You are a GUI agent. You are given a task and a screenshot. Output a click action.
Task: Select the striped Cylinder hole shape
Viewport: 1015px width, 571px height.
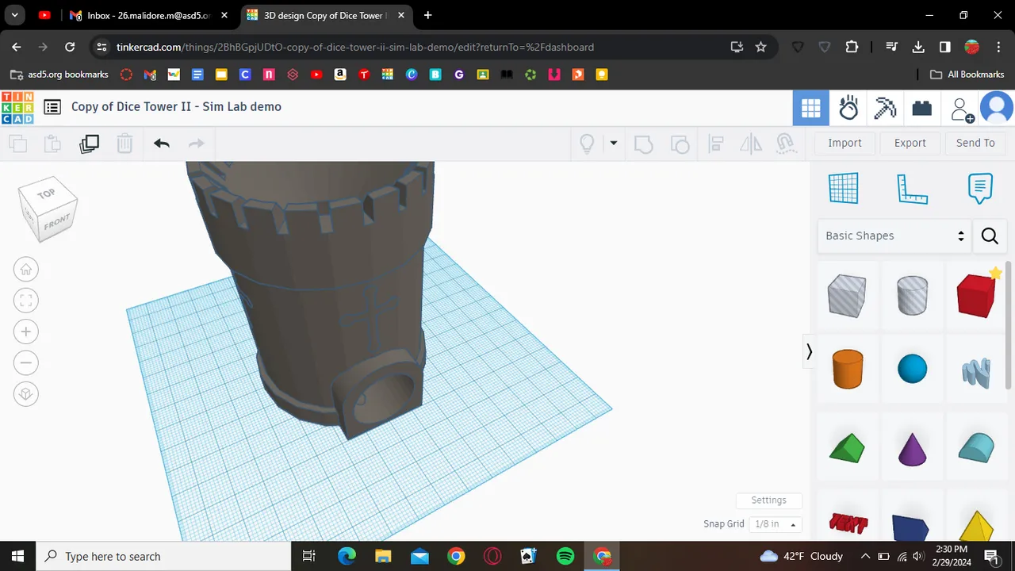[912, 296]
